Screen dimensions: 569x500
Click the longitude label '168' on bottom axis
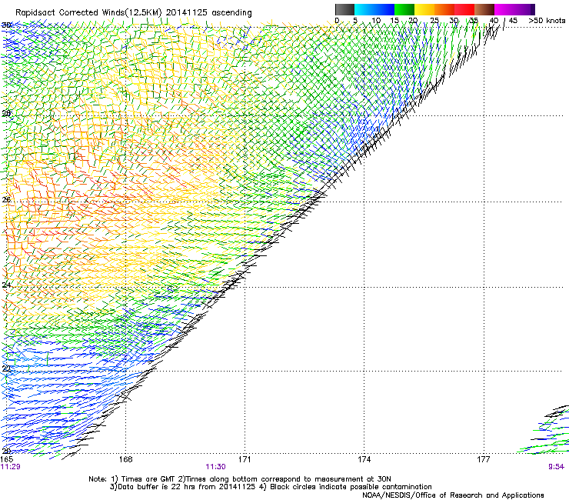[125, 460]
